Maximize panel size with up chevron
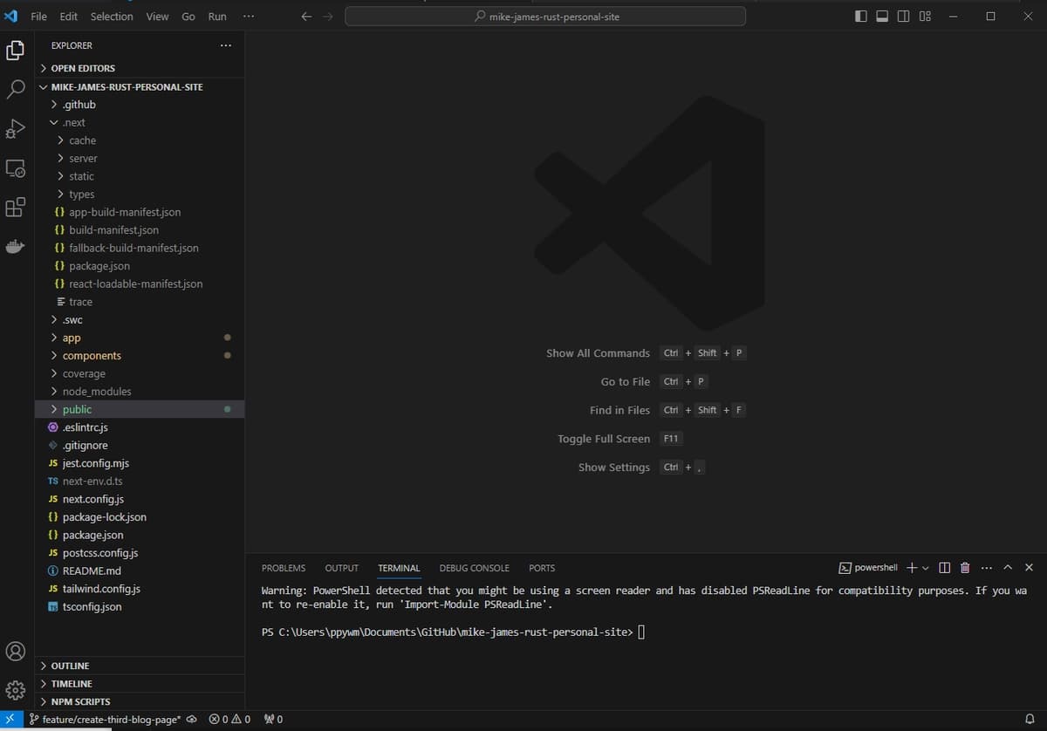The height and width of the screenshot is (731, 1047). (1008, 568)
